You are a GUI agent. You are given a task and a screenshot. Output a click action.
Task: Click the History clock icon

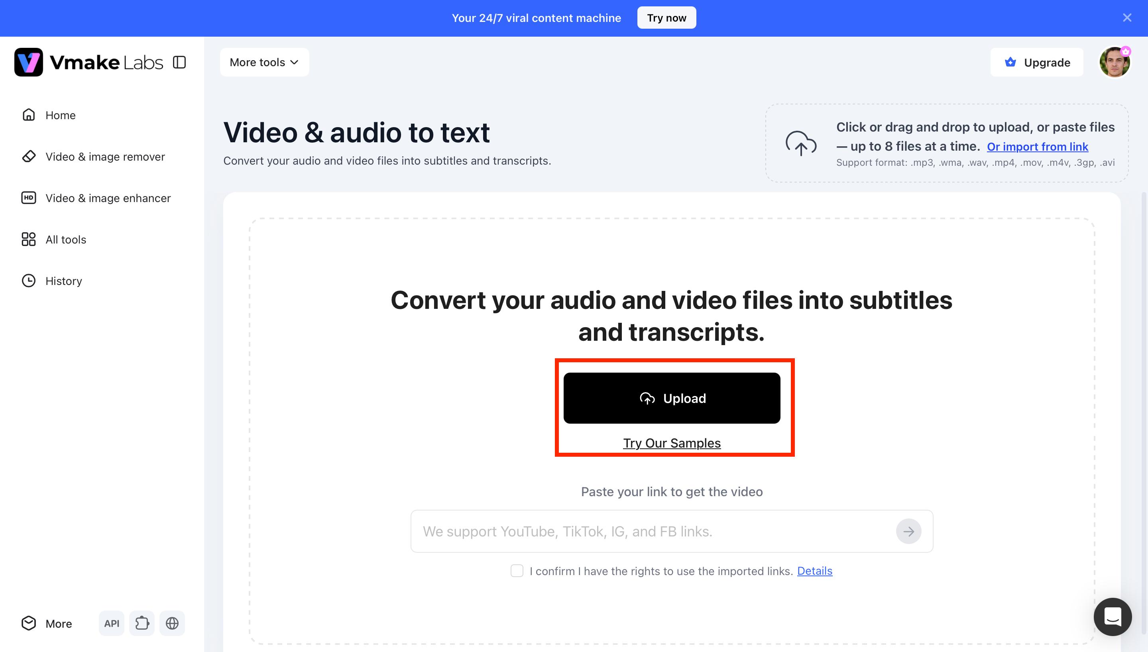tap(29, 281)
